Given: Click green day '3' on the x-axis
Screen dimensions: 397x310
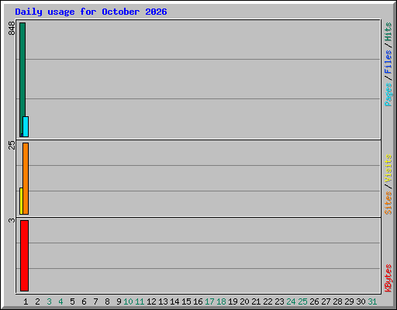Looking at the screenshot, I should (x=49, y=301).
